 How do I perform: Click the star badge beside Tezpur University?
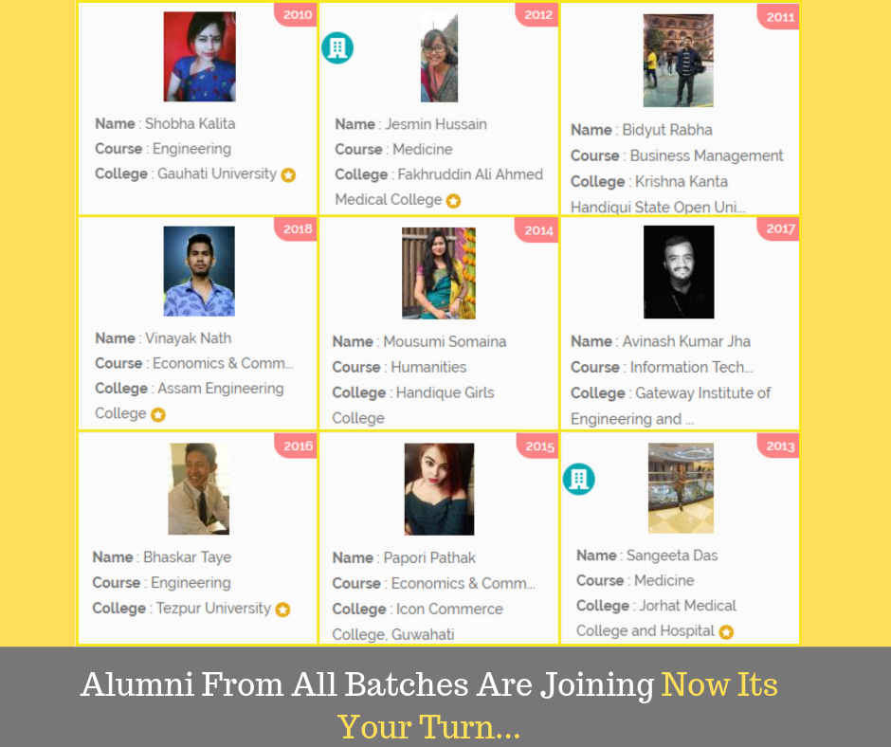coord(283,610)
